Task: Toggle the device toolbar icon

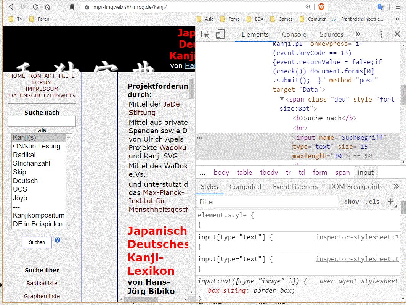Action: pyautogui.click(x=220, y=34)
